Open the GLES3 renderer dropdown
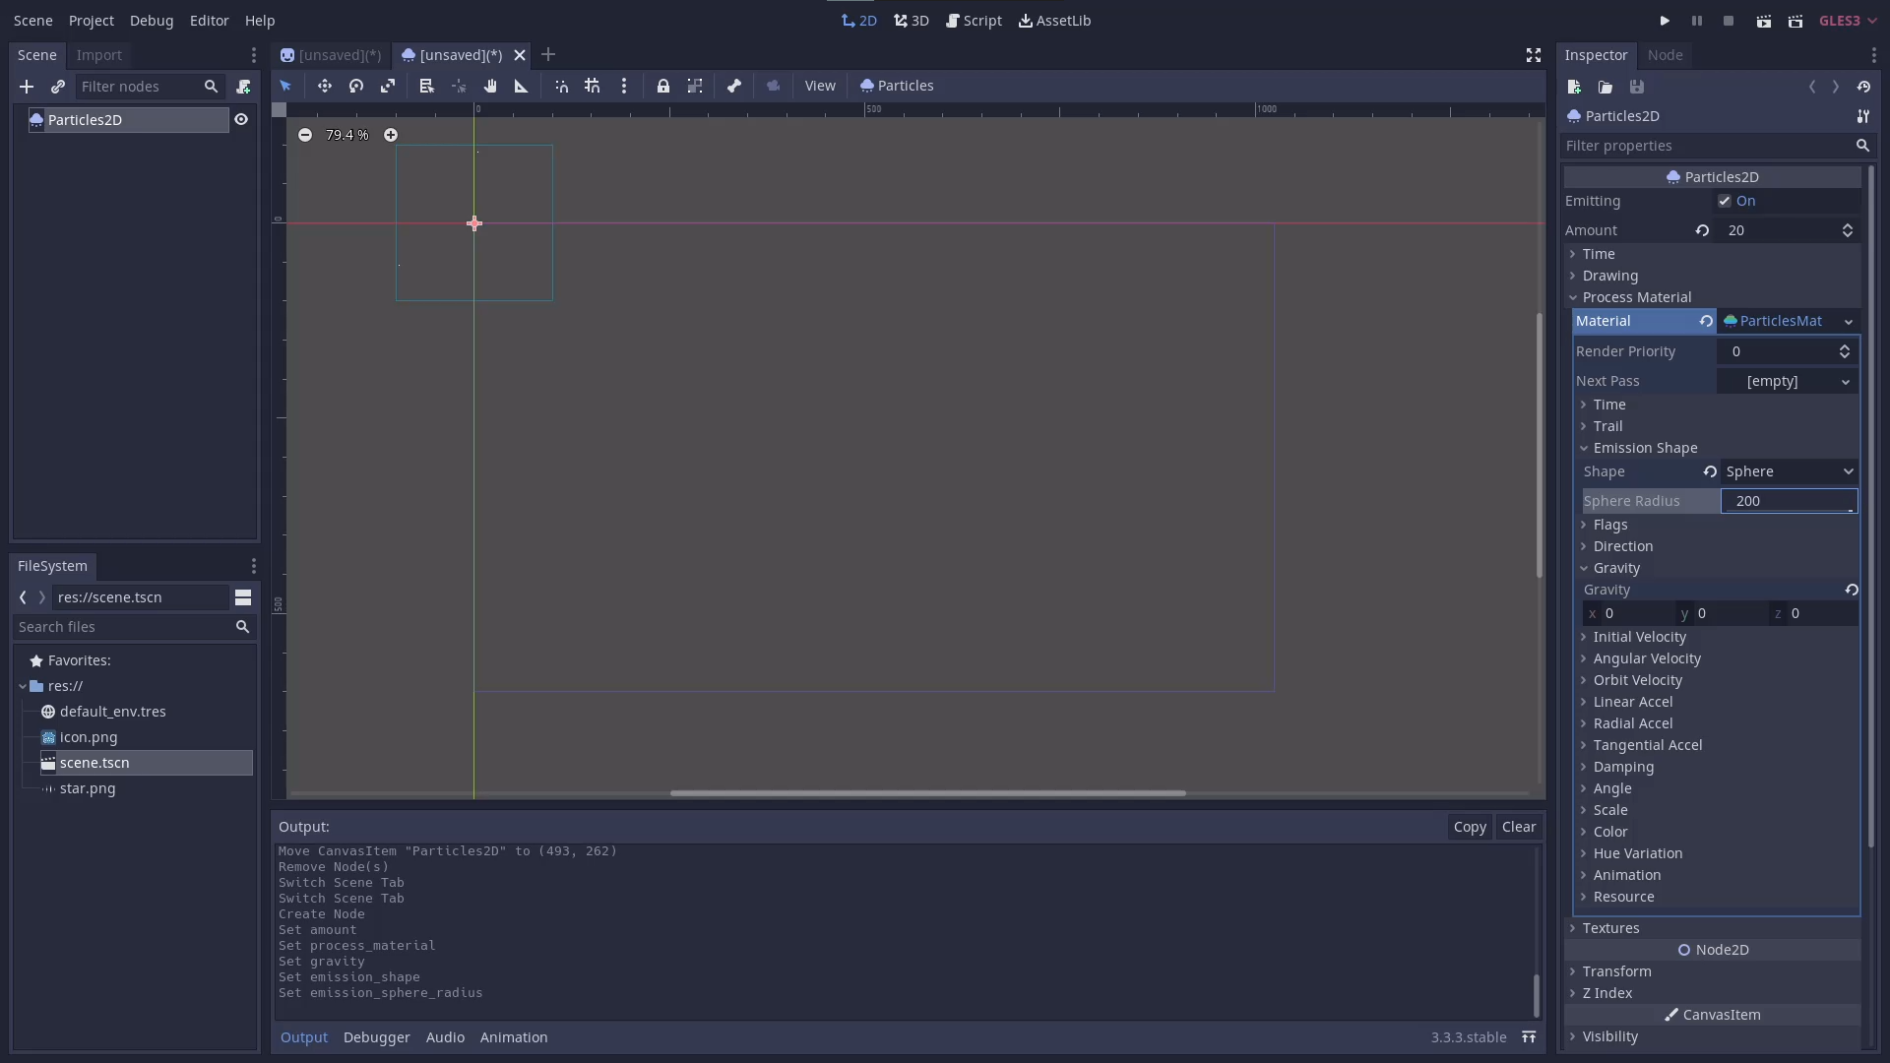Viewport: 1890px width, 1063px height. click(1849, 21)
